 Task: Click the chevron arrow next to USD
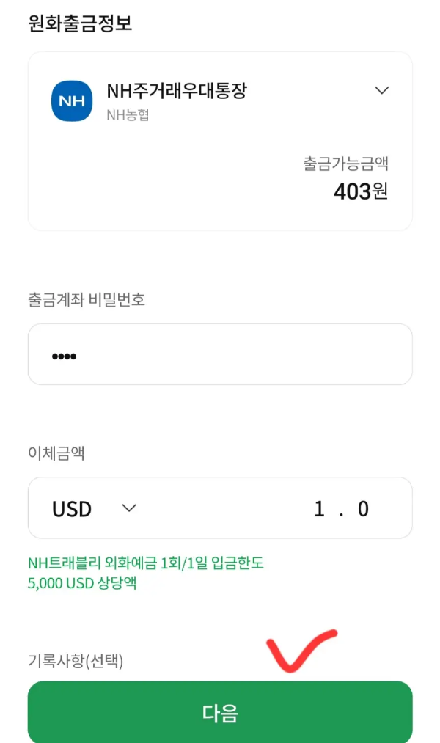[x=128, y=508]
